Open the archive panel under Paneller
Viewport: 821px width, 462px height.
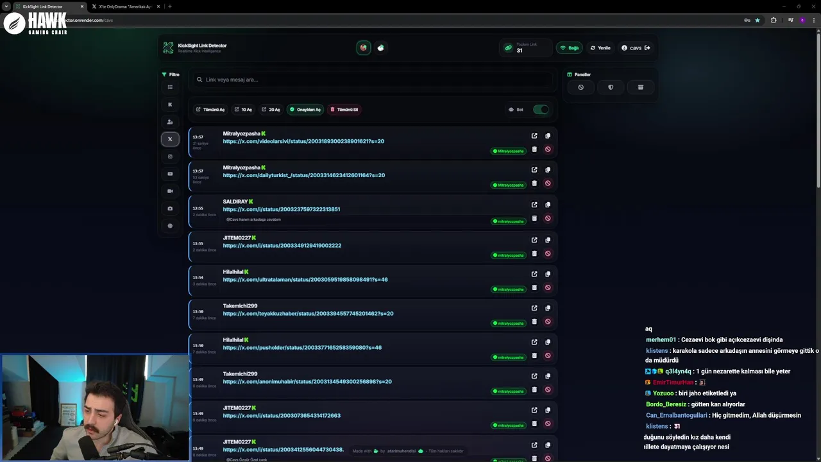point(640,87)
